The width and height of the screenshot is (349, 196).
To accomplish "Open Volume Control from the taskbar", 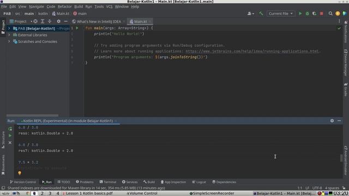I will [142, 193].
